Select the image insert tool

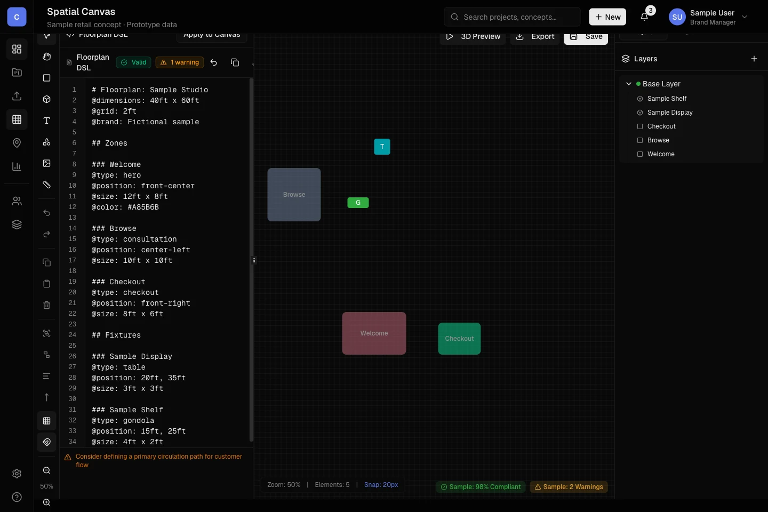click(47, 163)
